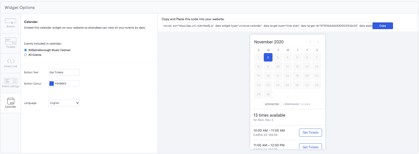This screenshot has height=154, width=419.
Task: Copy the embed code
Action: click(x=382, y=26)
